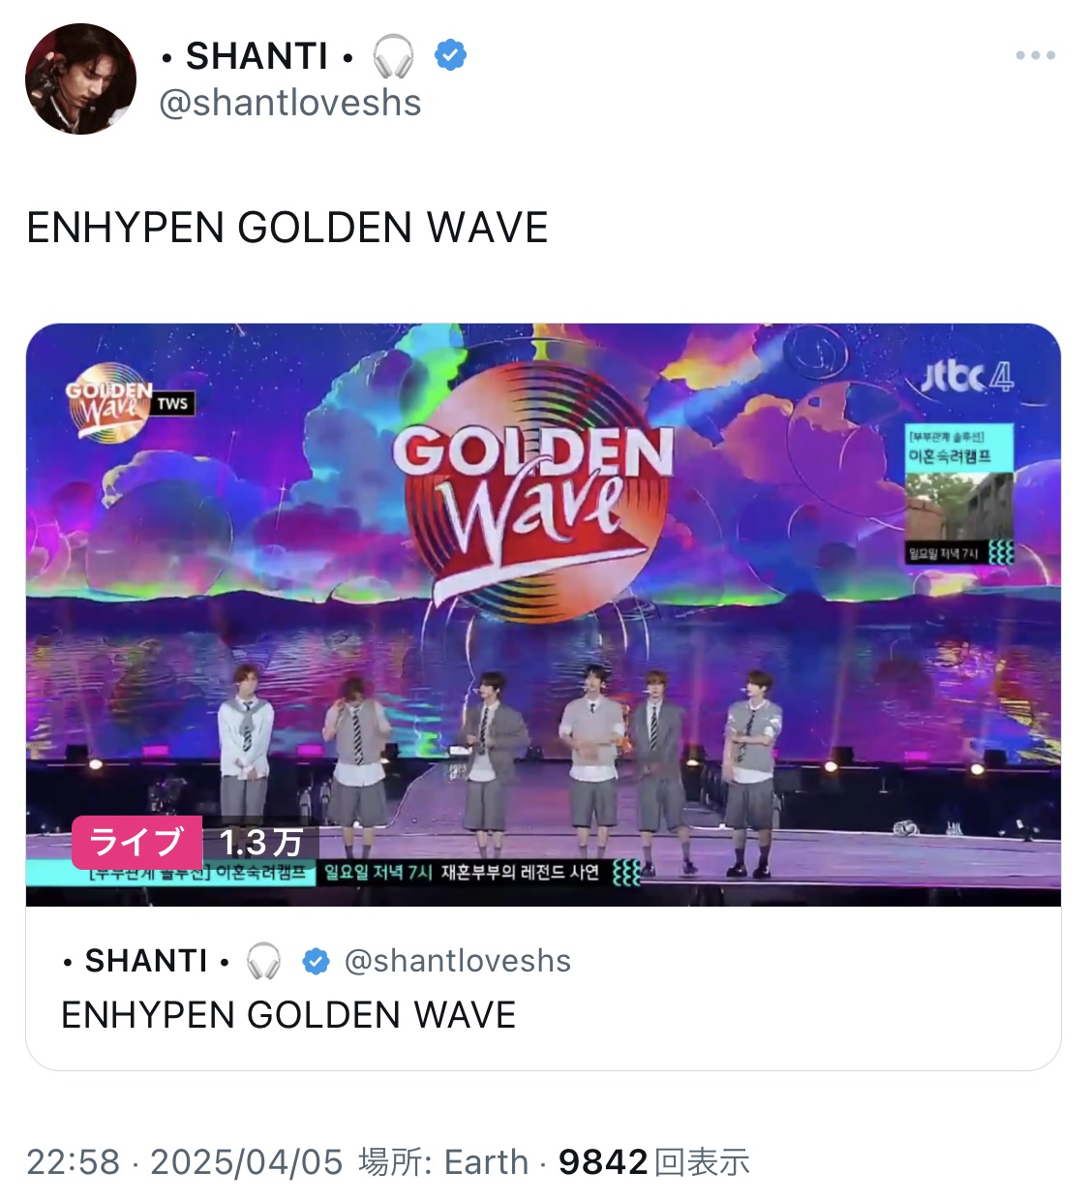The height and width of the screenshot is (1203, 1088).
Task: Click the 22:58 · 2025/04/05 timestamp
Action: pos(185,1161)
